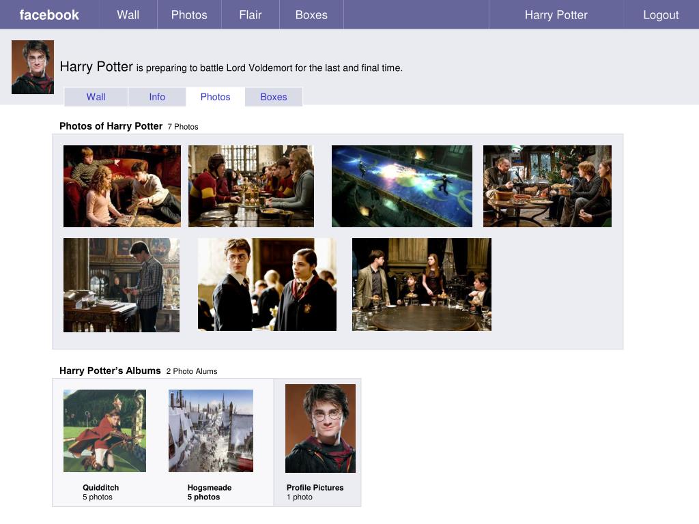The image size is (699, 524).
Task: Click Harry Potter's profile picture in the header
Action: pyautogui.click(x=33, y=67)
